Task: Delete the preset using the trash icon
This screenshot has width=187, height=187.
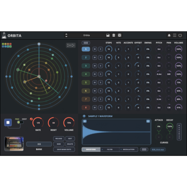Action: (114, 35)
